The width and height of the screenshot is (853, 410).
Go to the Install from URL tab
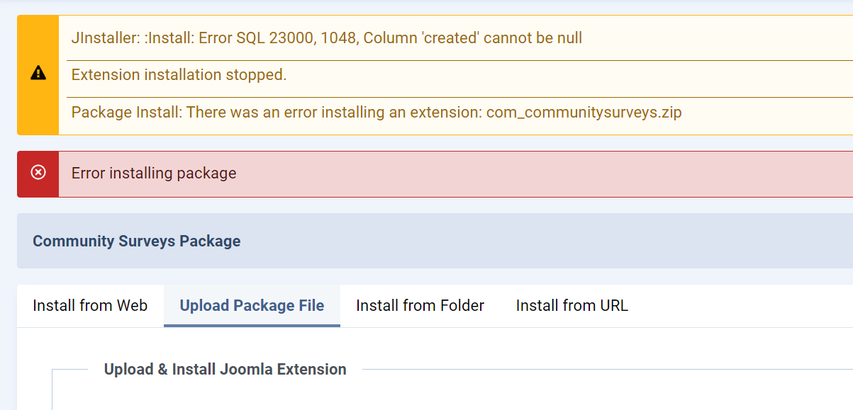[x=572, y=306]
